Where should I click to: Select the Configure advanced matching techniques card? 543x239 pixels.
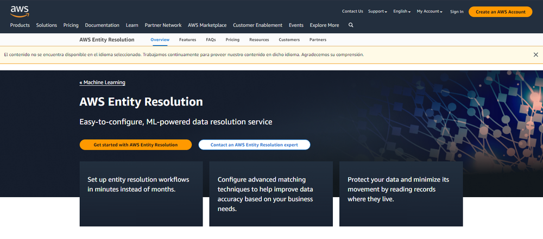point(271,194)
